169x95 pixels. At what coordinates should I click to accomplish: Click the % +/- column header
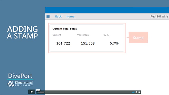(107, 35)
